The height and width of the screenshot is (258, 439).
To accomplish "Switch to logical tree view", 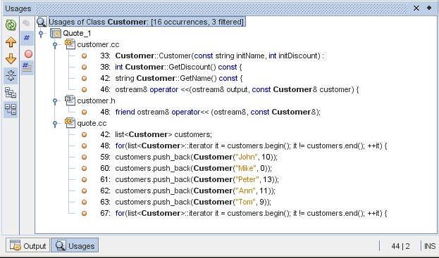I will pyautogui.click(x=11, y=93).
